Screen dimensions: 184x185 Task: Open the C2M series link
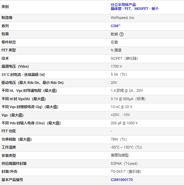click(116, 26)
